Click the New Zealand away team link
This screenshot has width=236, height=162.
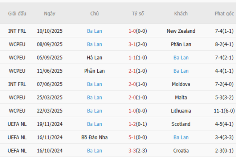pos(181,31)
